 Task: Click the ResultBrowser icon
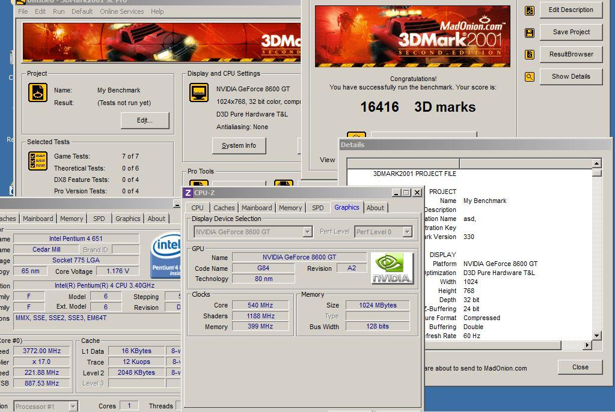tap(530, 55)
